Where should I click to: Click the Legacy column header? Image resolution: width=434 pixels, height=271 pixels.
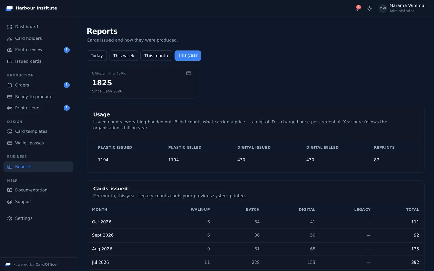coord(362,209)
